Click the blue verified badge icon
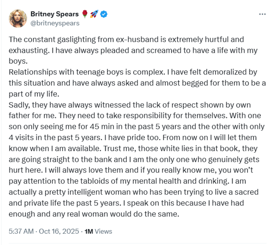This screenshot has width=273, height=245. click(x=104, y=14)
